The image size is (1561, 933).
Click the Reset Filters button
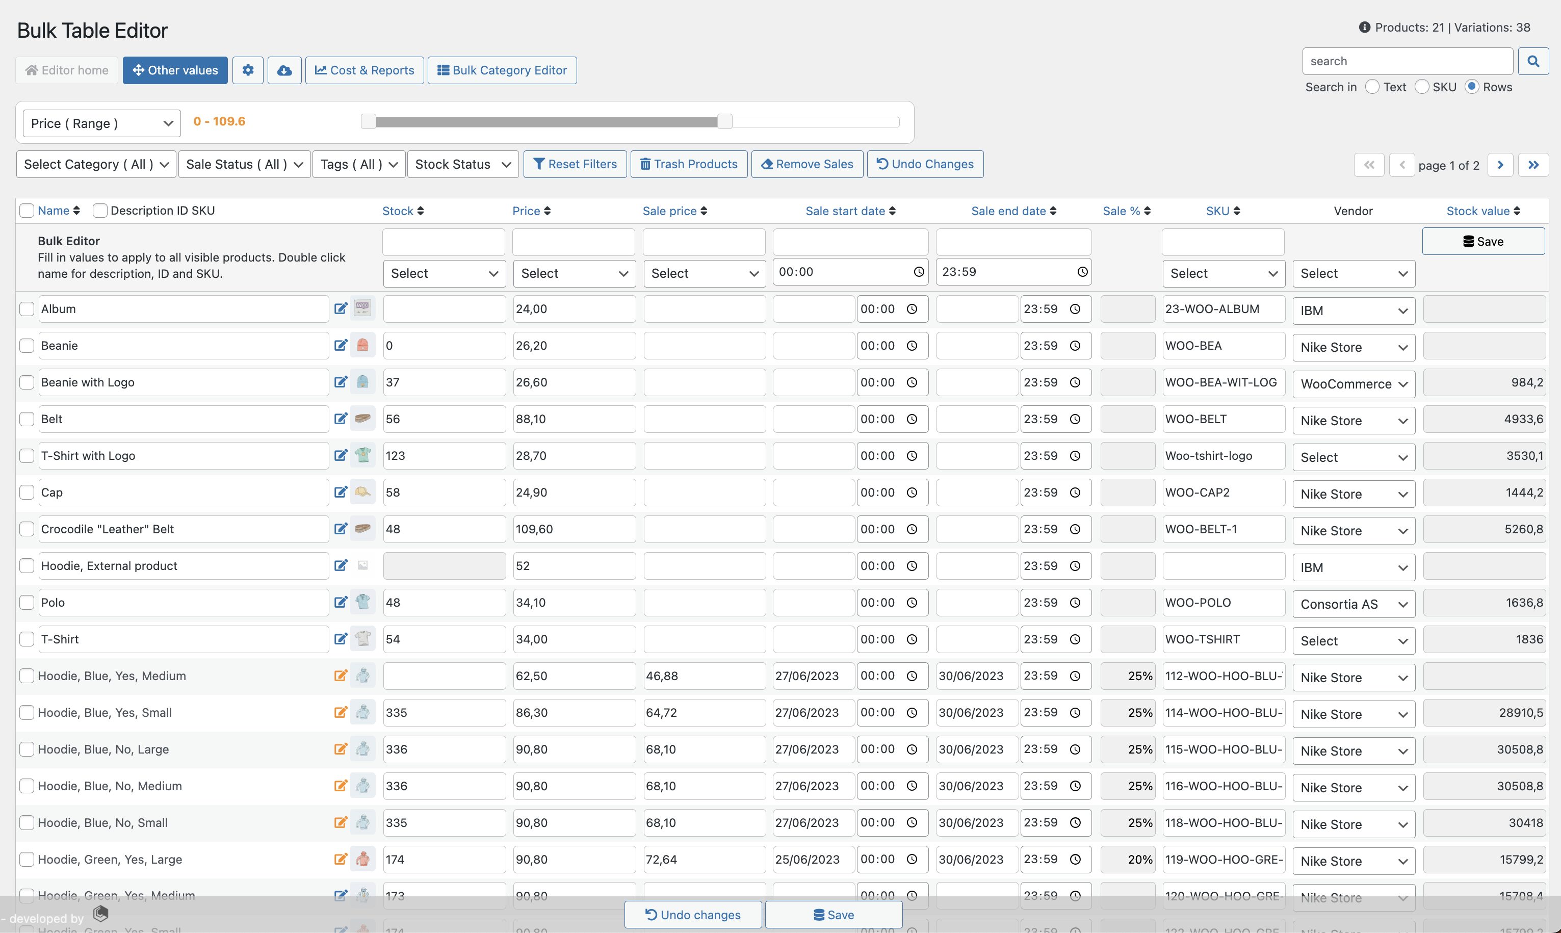click(573, 163)
